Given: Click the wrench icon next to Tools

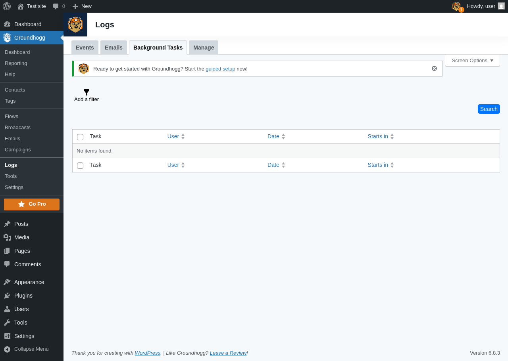Looking at the screenshot, I should tap(7, 323).
